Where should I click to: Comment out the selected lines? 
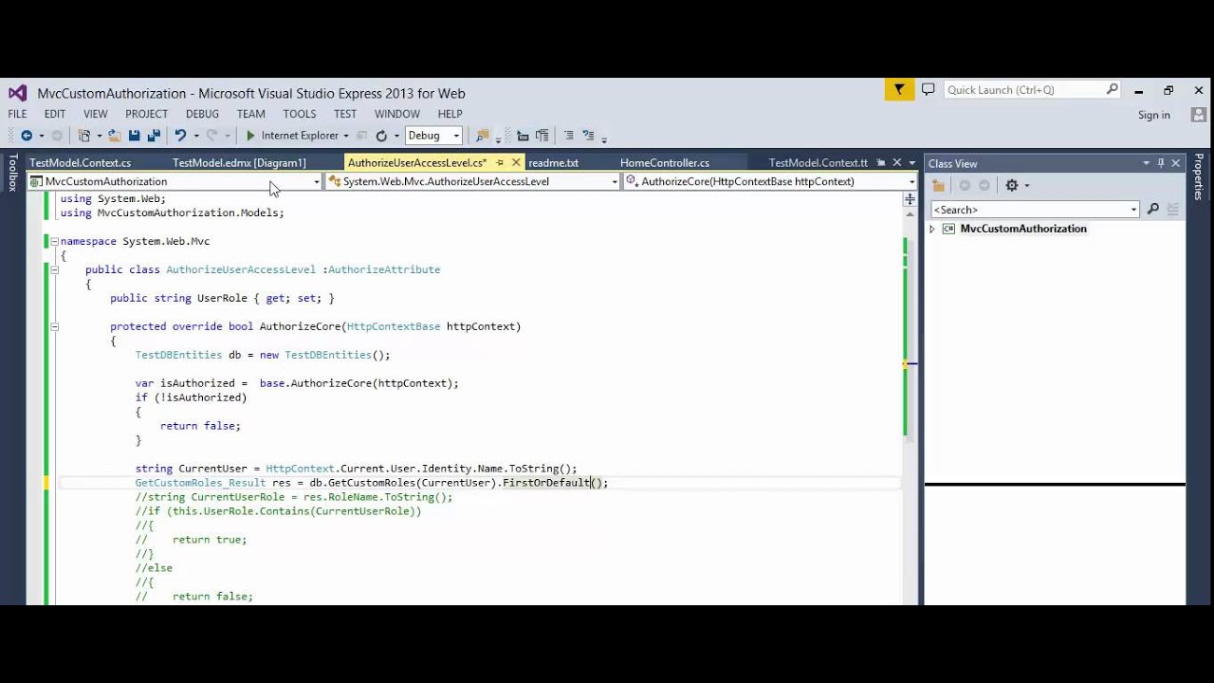[x=568, y=136]
